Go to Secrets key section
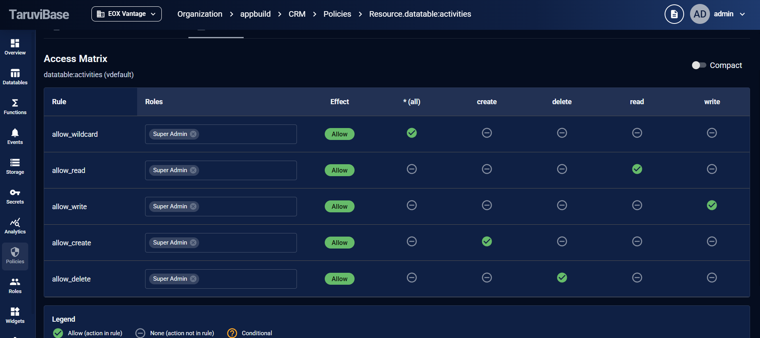760x338 pixels. [x=15, y=196]
